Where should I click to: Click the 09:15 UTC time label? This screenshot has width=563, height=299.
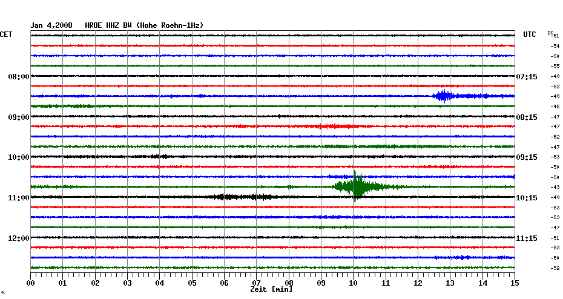point(527,157)
